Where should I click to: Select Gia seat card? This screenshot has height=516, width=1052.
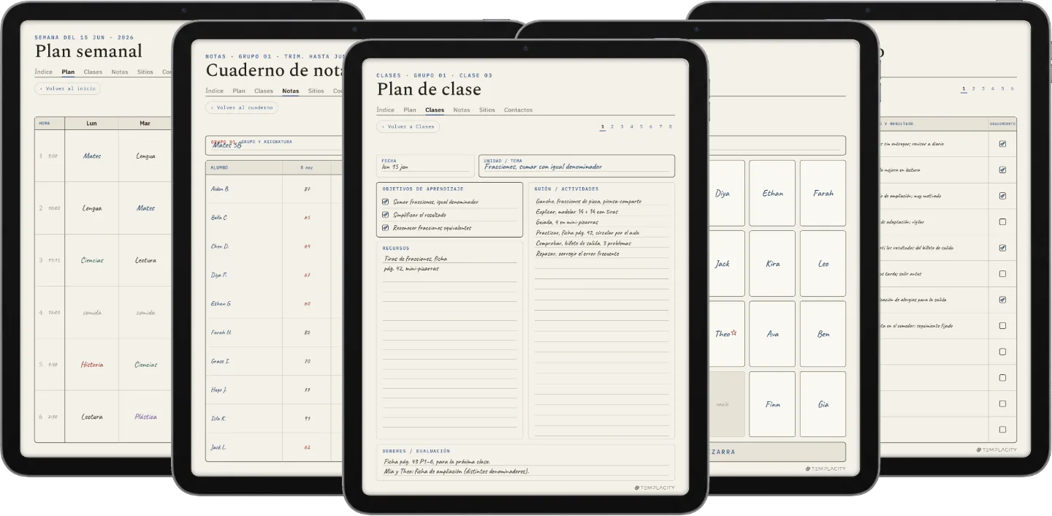823,404
